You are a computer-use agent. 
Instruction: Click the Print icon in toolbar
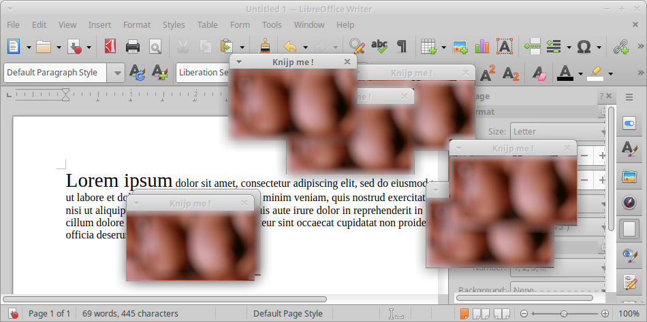pos(133,46)
